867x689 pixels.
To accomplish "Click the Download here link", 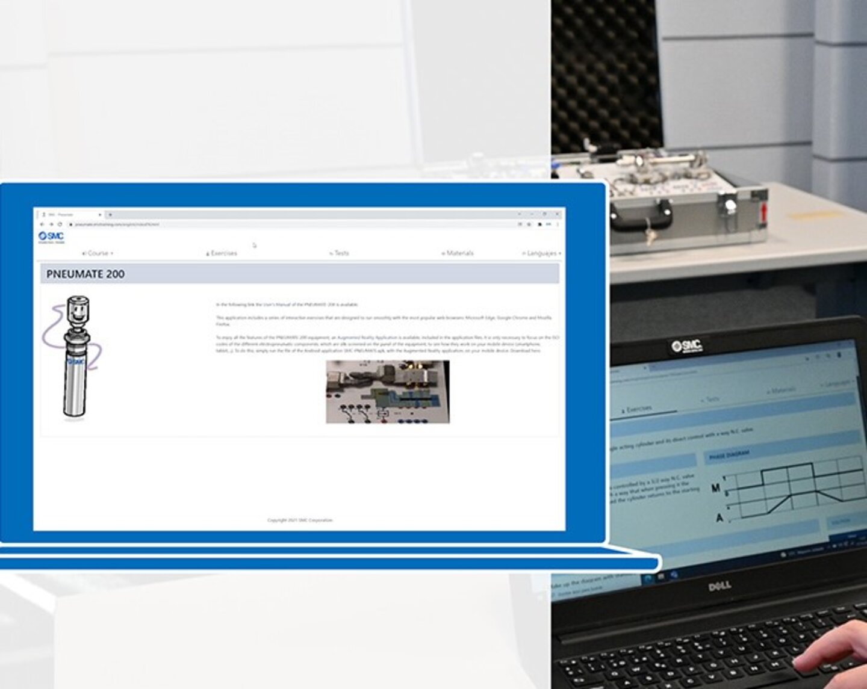I will pyautogui.click(x=526, y=350).
